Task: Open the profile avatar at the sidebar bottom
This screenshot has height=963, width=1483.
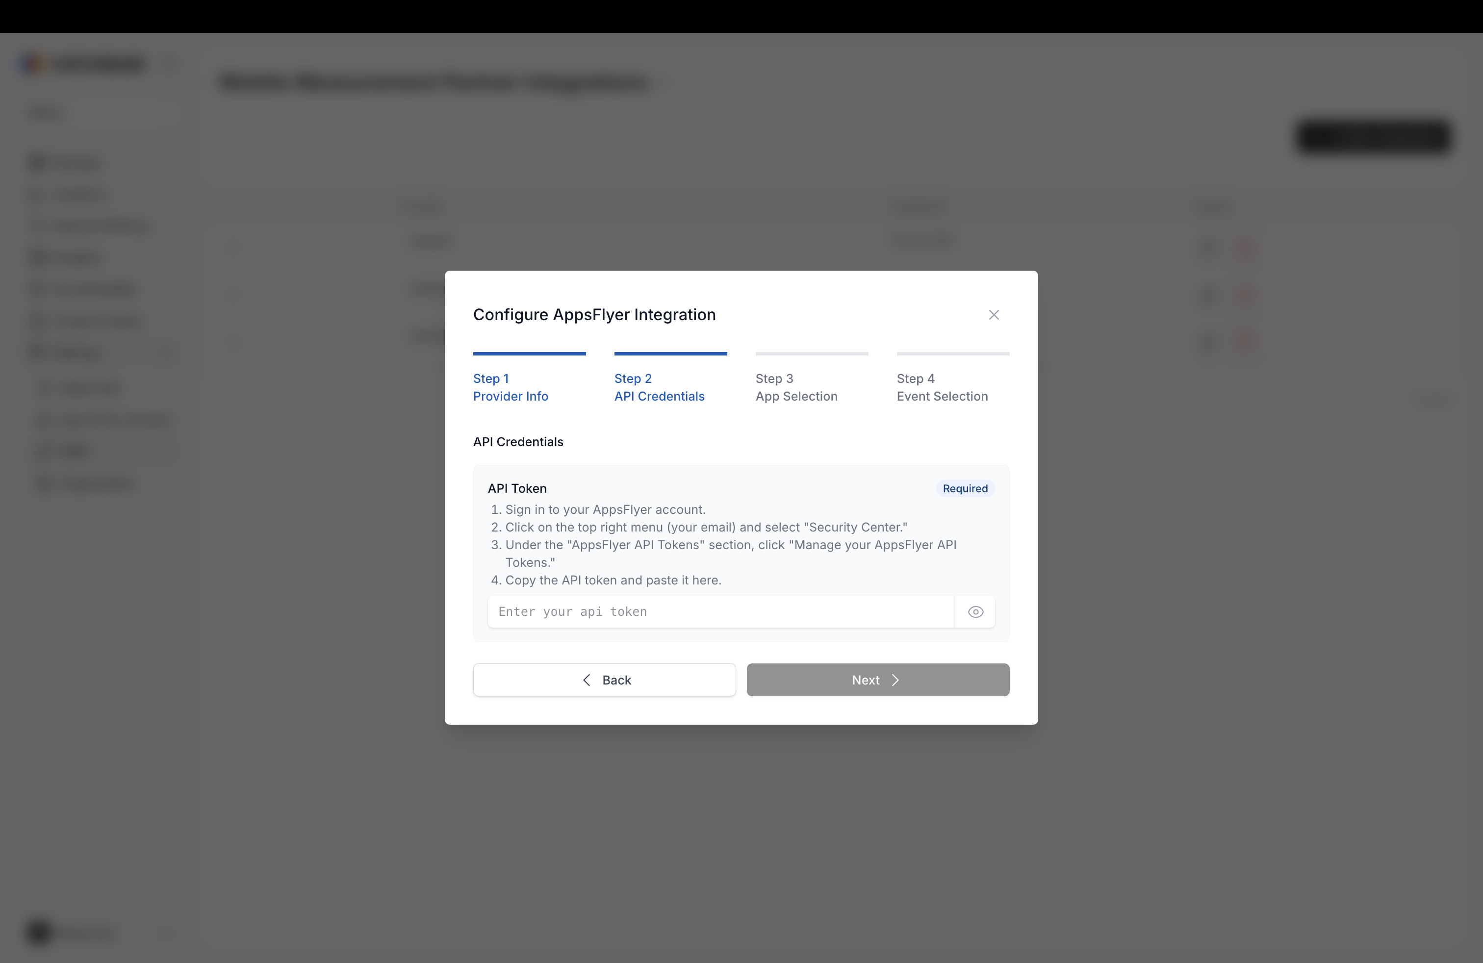Action: click(39, 934)
